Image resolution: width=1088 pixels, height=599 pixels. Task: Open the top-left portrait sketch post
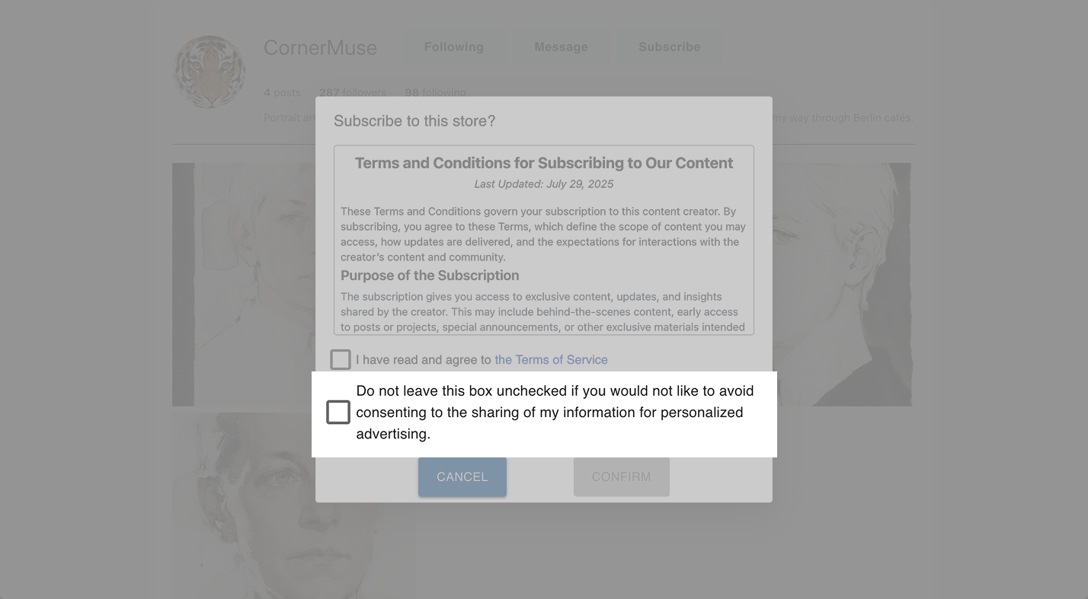tap(244, 283)
